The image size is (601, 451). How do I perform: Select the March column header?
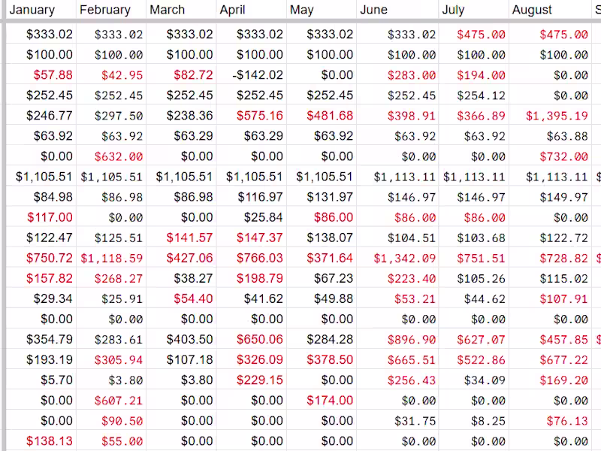180,10
